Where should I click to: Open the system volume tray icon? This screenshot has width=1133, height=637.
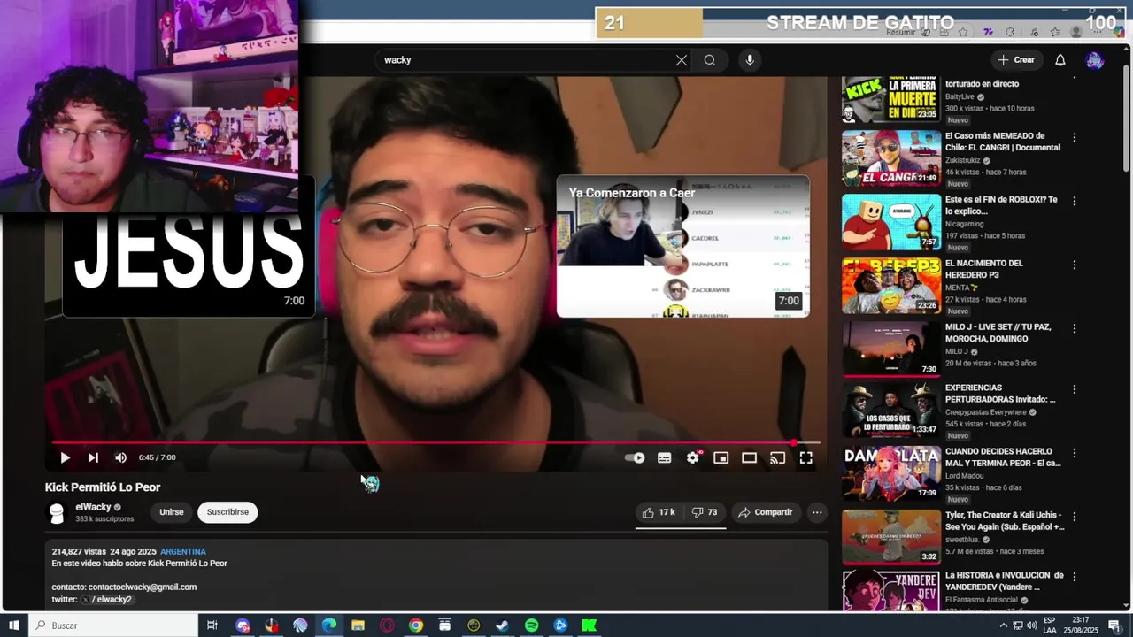(x=1032, y=625)
